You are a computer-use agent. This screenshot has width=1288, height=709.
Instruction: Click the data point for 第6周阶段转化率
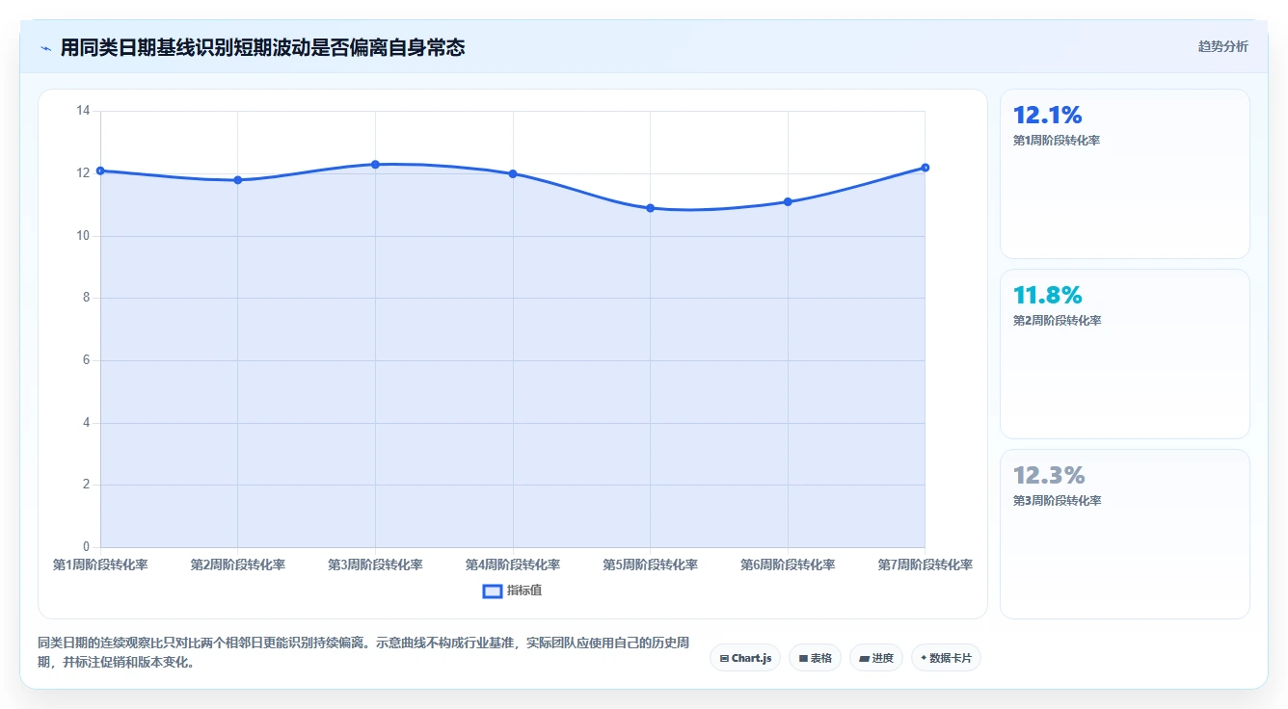pos(788,201)
